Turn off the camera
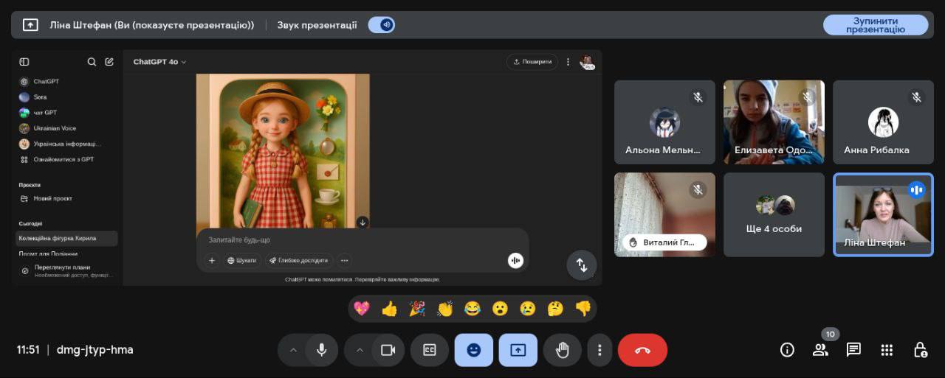 click(x=388, y=350)
